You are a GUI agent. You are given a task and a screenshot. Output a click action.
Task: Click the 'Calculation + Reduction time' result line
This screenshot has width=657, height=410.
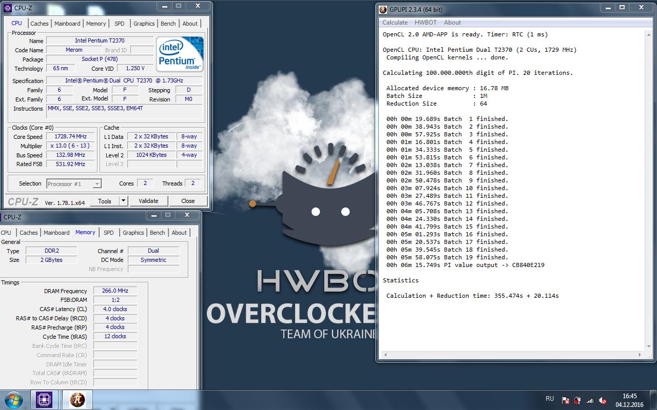tap(472, 296)
